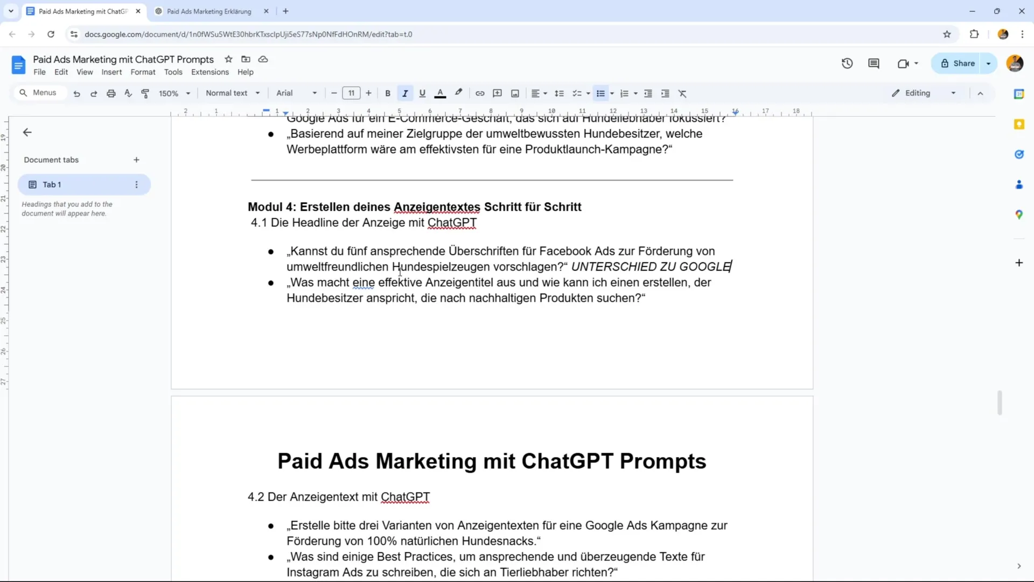Bookmark this page in Chrome
Image resolution: width=1034 pixels, height=582 pixels.
(x=947, y=34)
